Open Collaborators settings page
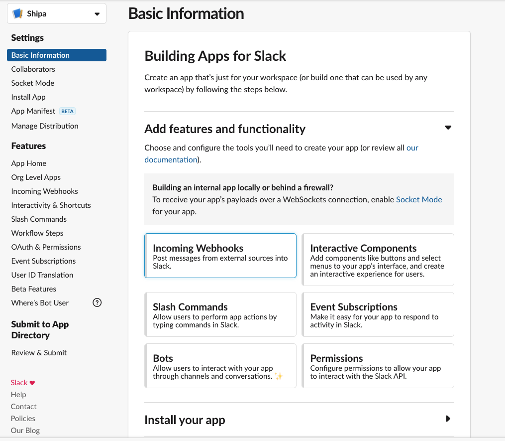The image size is (505, 441). (33, 69)
